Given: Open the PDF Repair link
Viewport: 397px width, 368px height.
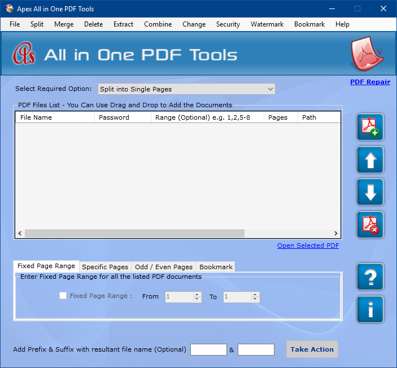Looking at the screenshot, I should 370,82.
